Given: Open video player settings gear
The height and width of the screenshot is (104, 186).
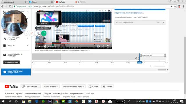Looking at the screenshot, I should point(103,47).
